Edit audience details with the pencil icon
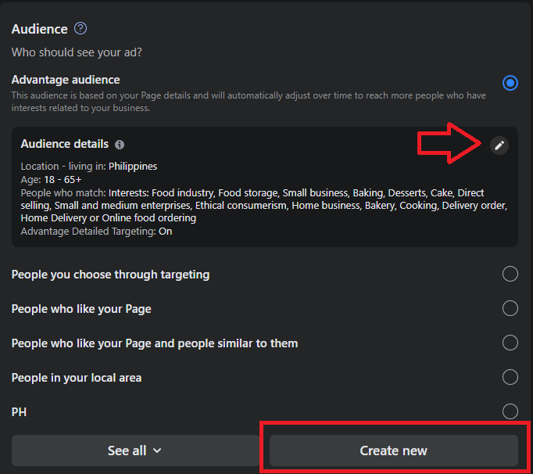533x474 pixels. [499, 145]
